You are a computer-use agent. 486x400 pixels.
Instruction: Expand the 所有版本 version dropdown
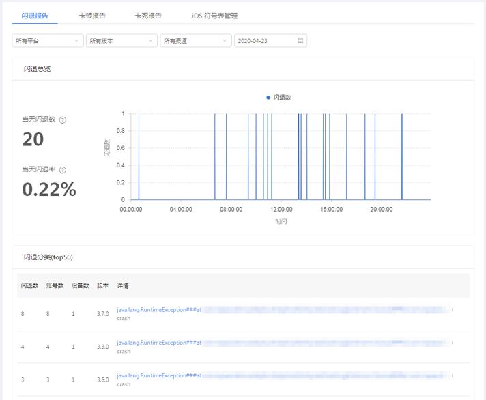pyautogui.click(x=121, y=40)
